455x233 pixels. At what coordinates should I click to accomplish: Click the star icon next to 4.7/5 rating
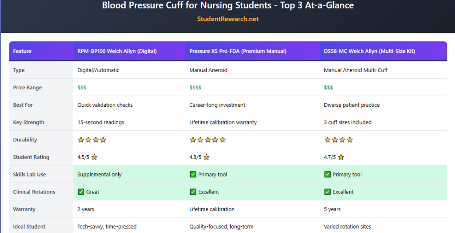(341, 157)
